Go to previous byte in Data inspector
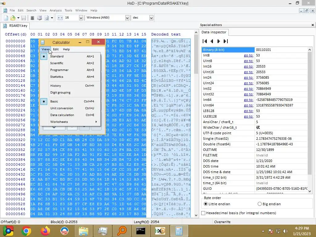This screenshot has width=316, height=237. pyautogui.click(x=212, y=41)
